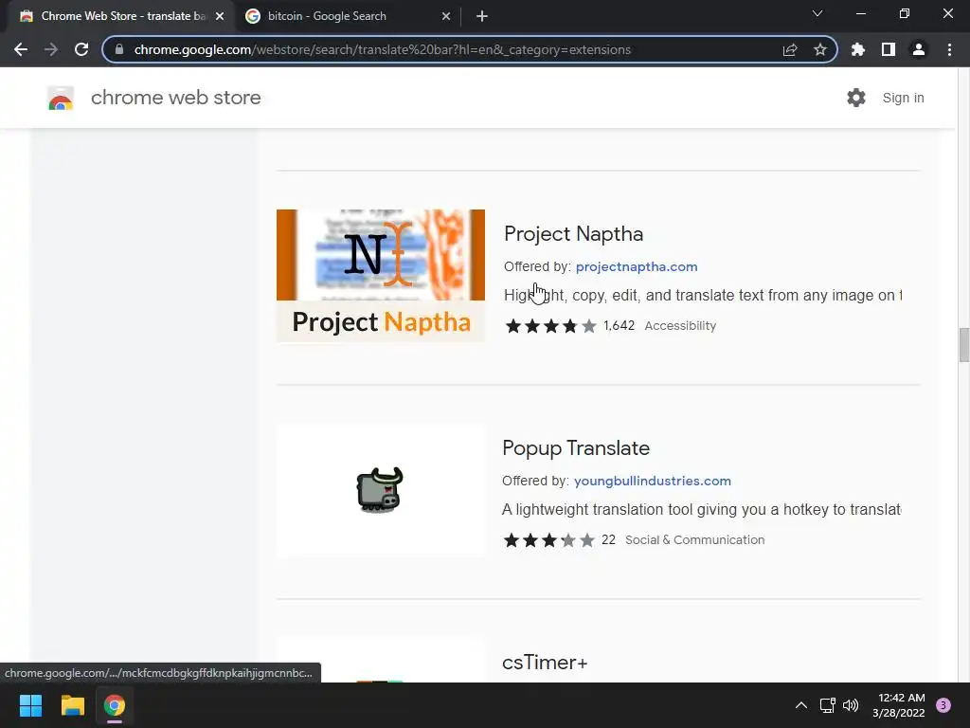This screenshot has height=728, width=970.
Task: Open the Chrome profile menu
Action: [x=919, y=49]
